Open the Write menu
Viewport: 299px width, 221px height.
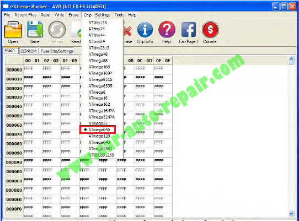pyautogui.click(x=60, y=15)
